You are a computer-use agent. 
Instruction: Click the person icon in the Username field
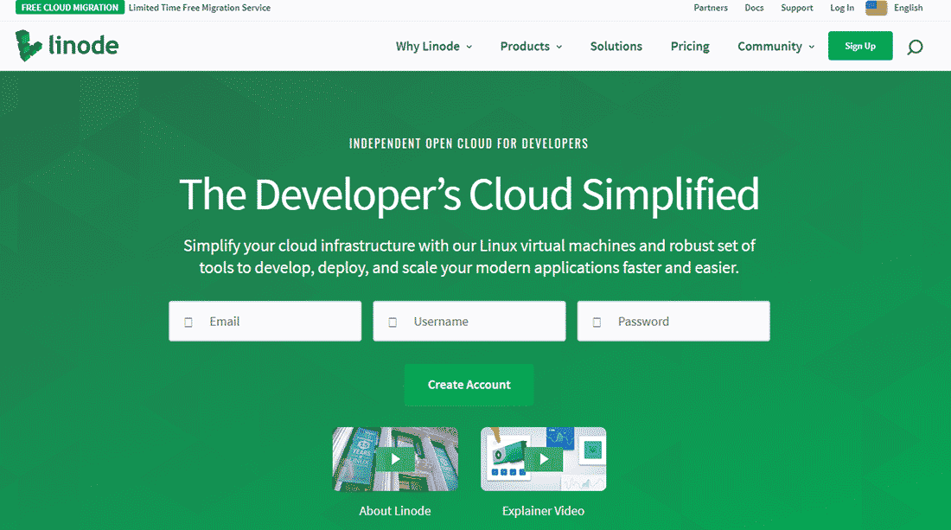(392, 321)
